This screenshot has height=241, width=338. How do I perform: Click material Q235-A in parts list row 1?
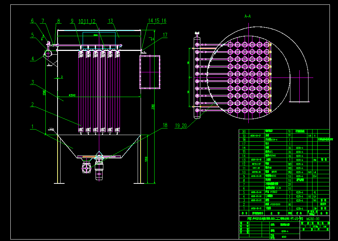click(300, 209)
